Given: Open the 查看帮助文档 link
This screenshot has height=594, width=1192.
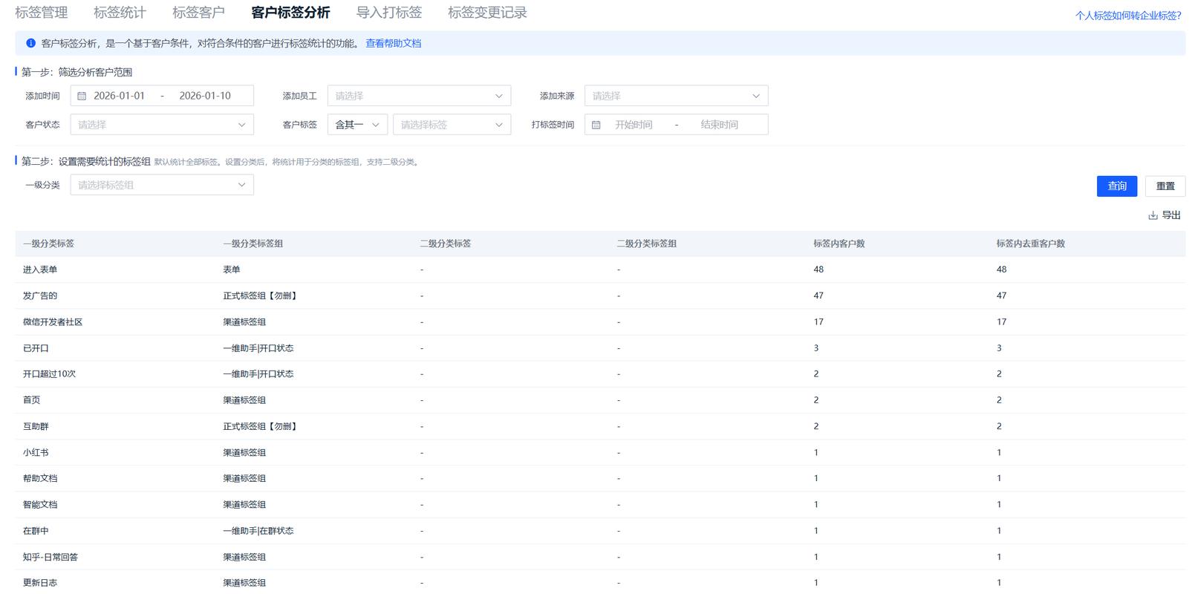Looking at the screenshot, I should [393, 43].
